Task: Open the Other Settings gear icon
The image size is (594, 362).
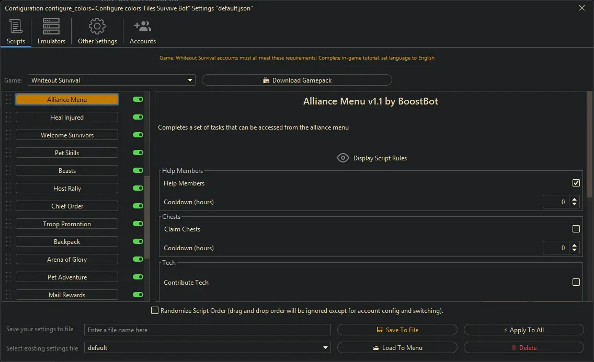Action: click(x=97, y=27)
